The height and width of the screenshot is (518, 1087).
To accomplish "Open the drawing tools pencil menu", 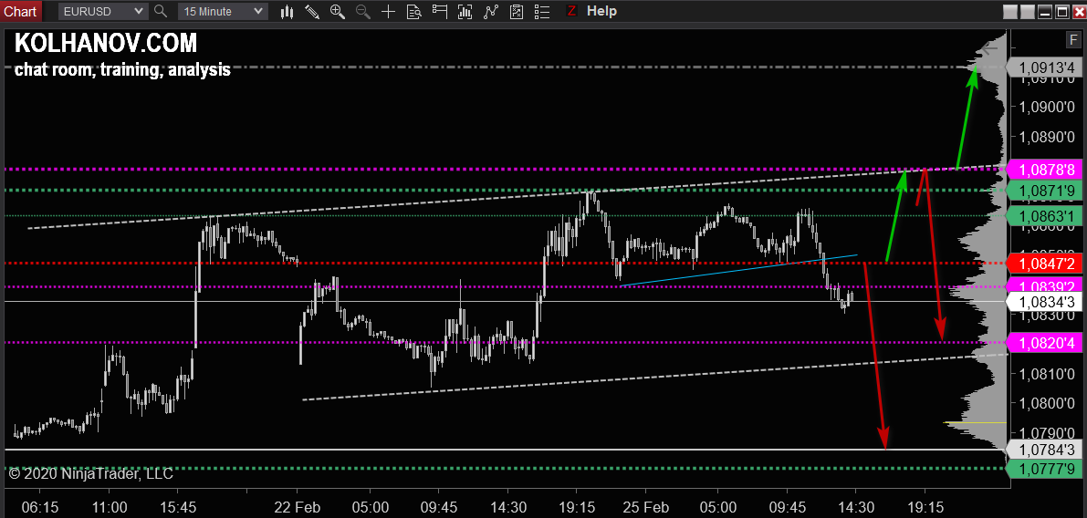I will point(312,11).
